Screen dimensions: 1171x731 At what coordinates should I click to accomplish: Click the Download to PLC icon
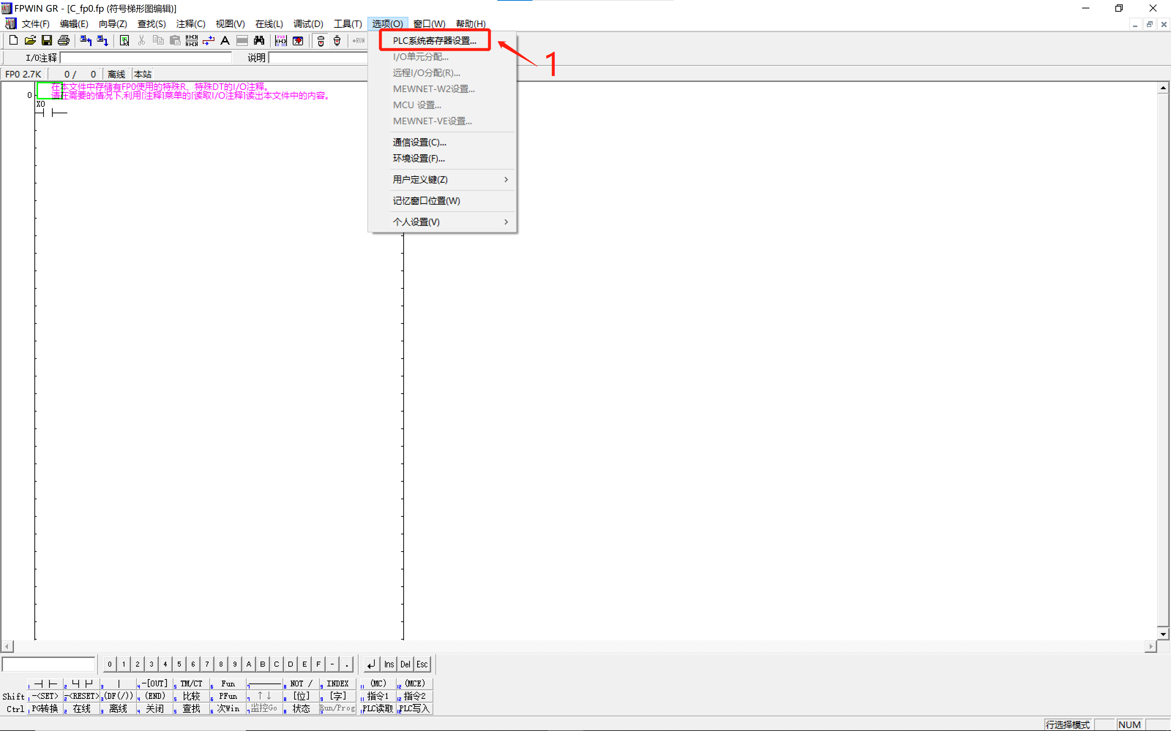click(x=102, y=41)
